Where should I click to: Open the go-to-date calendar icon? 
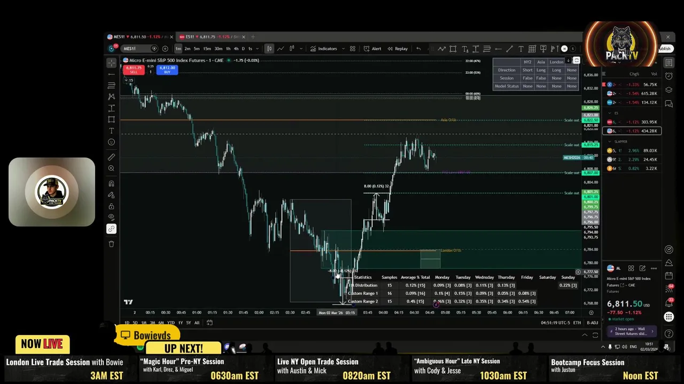(x=209, y=323)
